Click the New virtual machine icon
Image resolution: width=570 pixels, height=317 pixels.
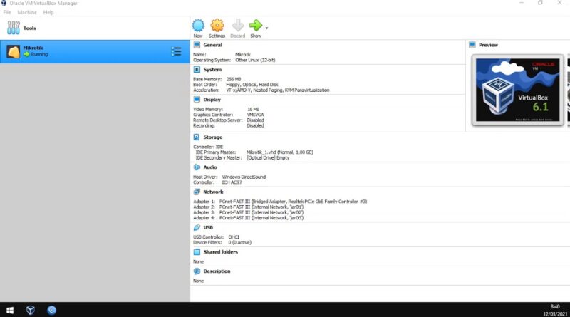tap(198, 26)
